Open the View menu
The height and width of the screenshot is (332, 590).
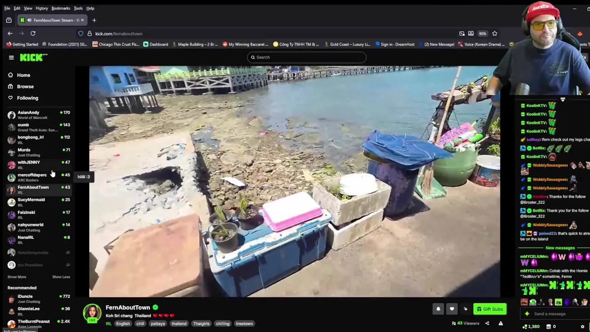point(28,8)
